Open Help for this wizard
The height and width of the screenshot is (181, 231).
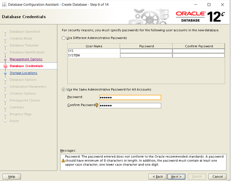pos(12,176)
